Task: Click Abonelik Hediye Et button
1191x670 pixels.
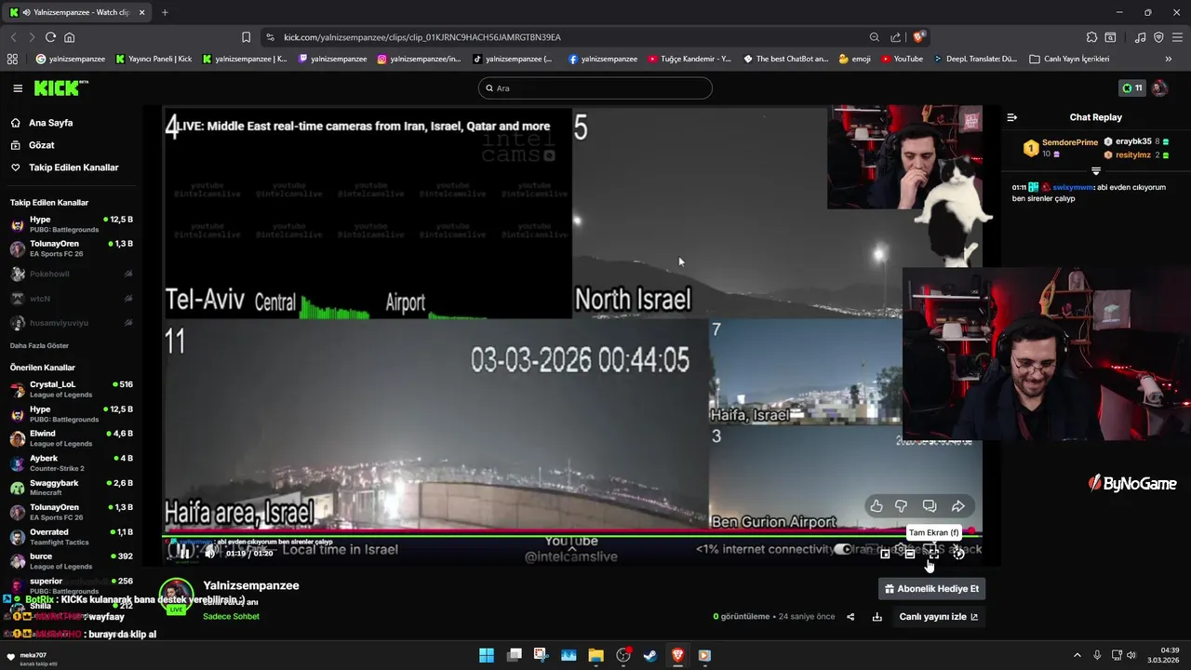Action: point(931,589)
